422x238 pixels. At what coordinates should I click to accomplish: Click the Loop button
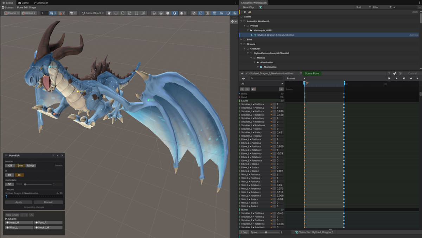[x=244, y=232]
